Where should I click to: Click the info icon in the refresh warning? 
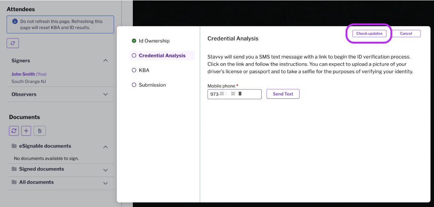[x=15, y=21]
